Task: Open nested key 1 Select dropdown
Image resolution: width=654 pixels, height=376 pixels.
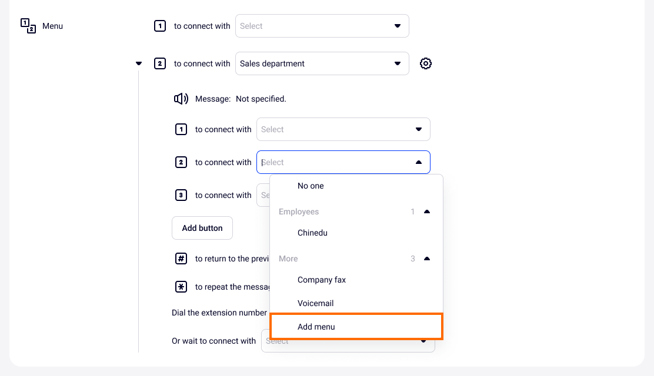Action: [343, 129]
